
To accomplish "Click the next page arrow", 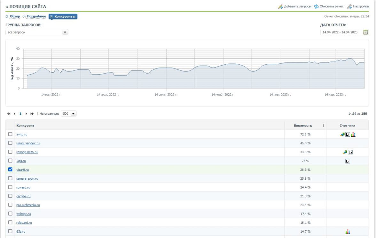I will point(26,114).
